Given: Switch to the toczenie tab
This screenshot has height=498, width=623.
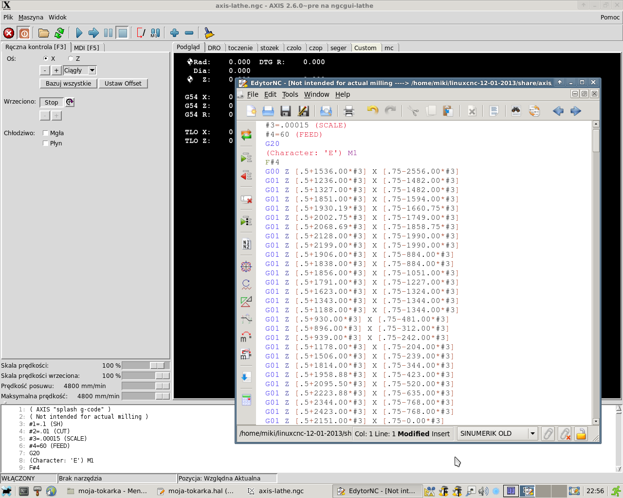Looking at the screenshot, I should pos(240,48).
